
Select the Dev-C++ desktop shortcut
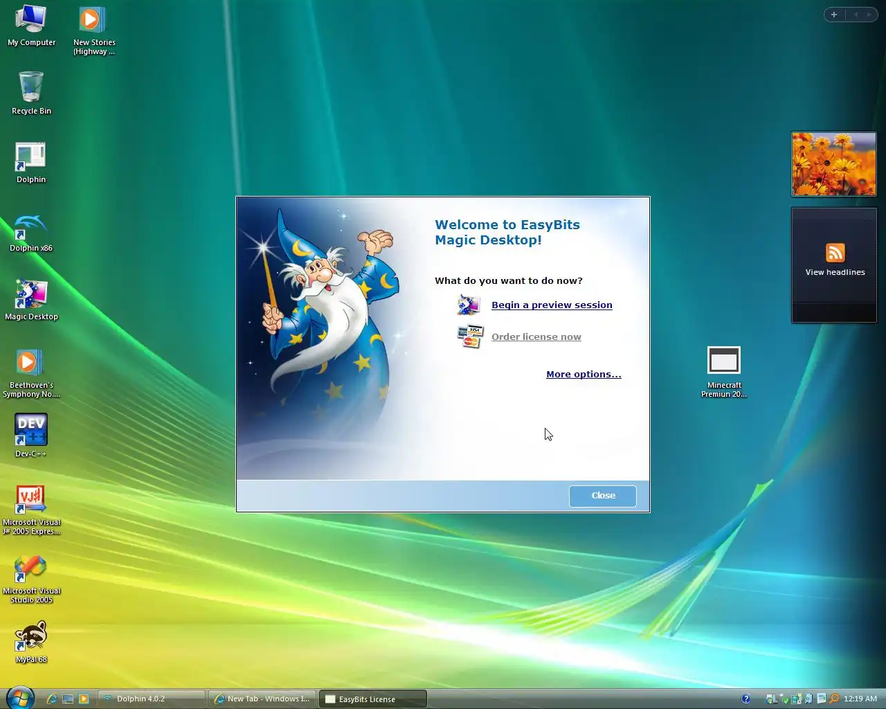(31, 435)
